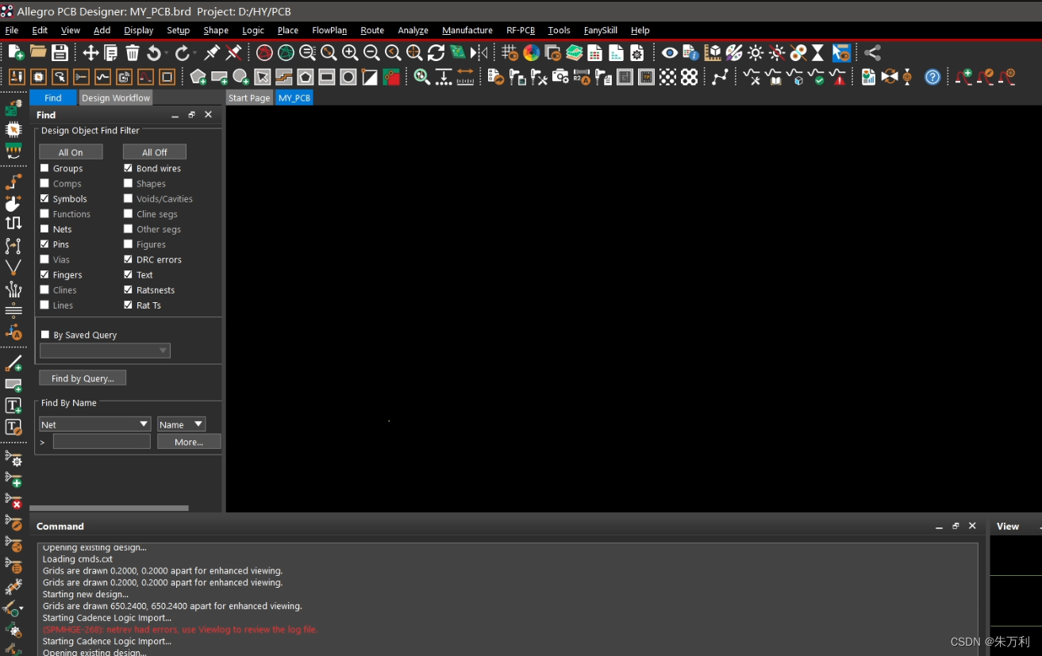Click the Fix pin icon
1042x656 pixels.
[211, 53]
